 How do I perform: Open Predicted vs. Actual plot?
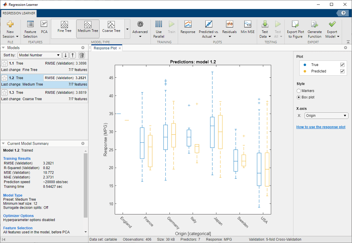point(209,29)
